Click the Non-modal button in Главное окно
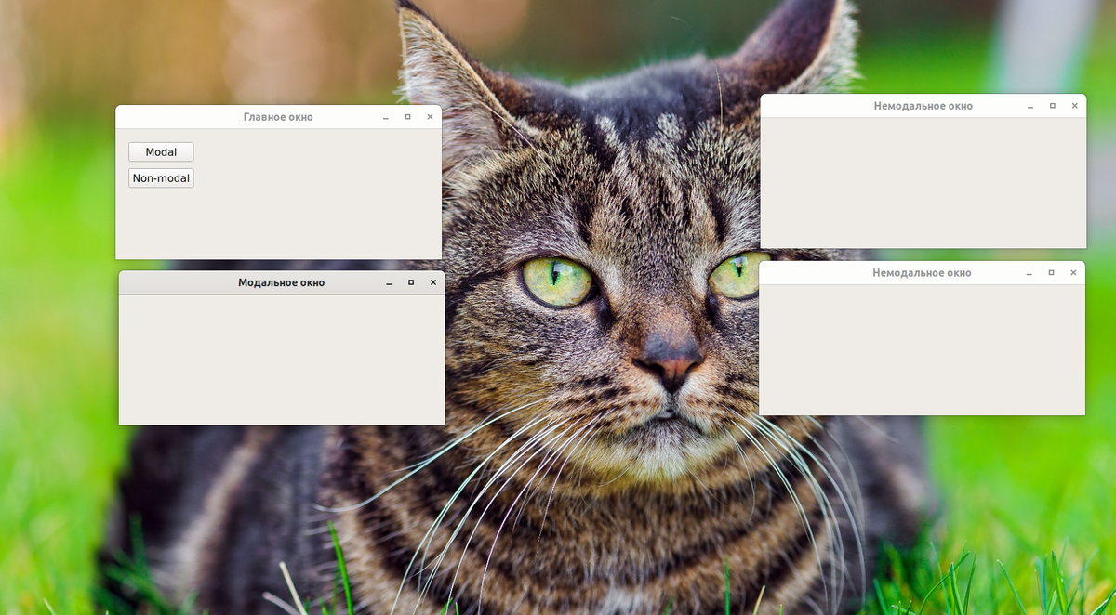The image size is (1116, 615). [161, 178]
